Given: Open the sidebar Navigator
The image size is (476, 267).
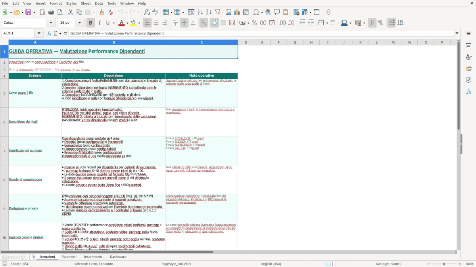Looking at the screenshot, I should click(468, 80).
